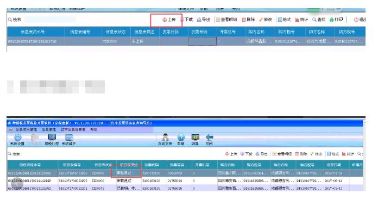
Task: Select the 审核通过 cell in the 01756024 row
Action: click(x=129, y=180)
